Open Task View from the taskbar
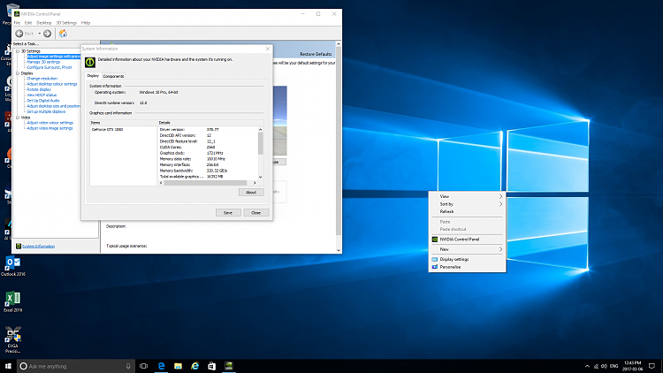663x373 pixels. [x=144, y=366]
